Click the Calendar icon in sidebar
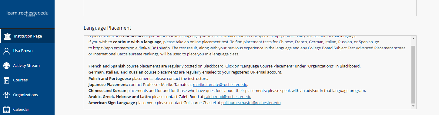The height and width of the screenshot is (115, 439). point(6,110)
